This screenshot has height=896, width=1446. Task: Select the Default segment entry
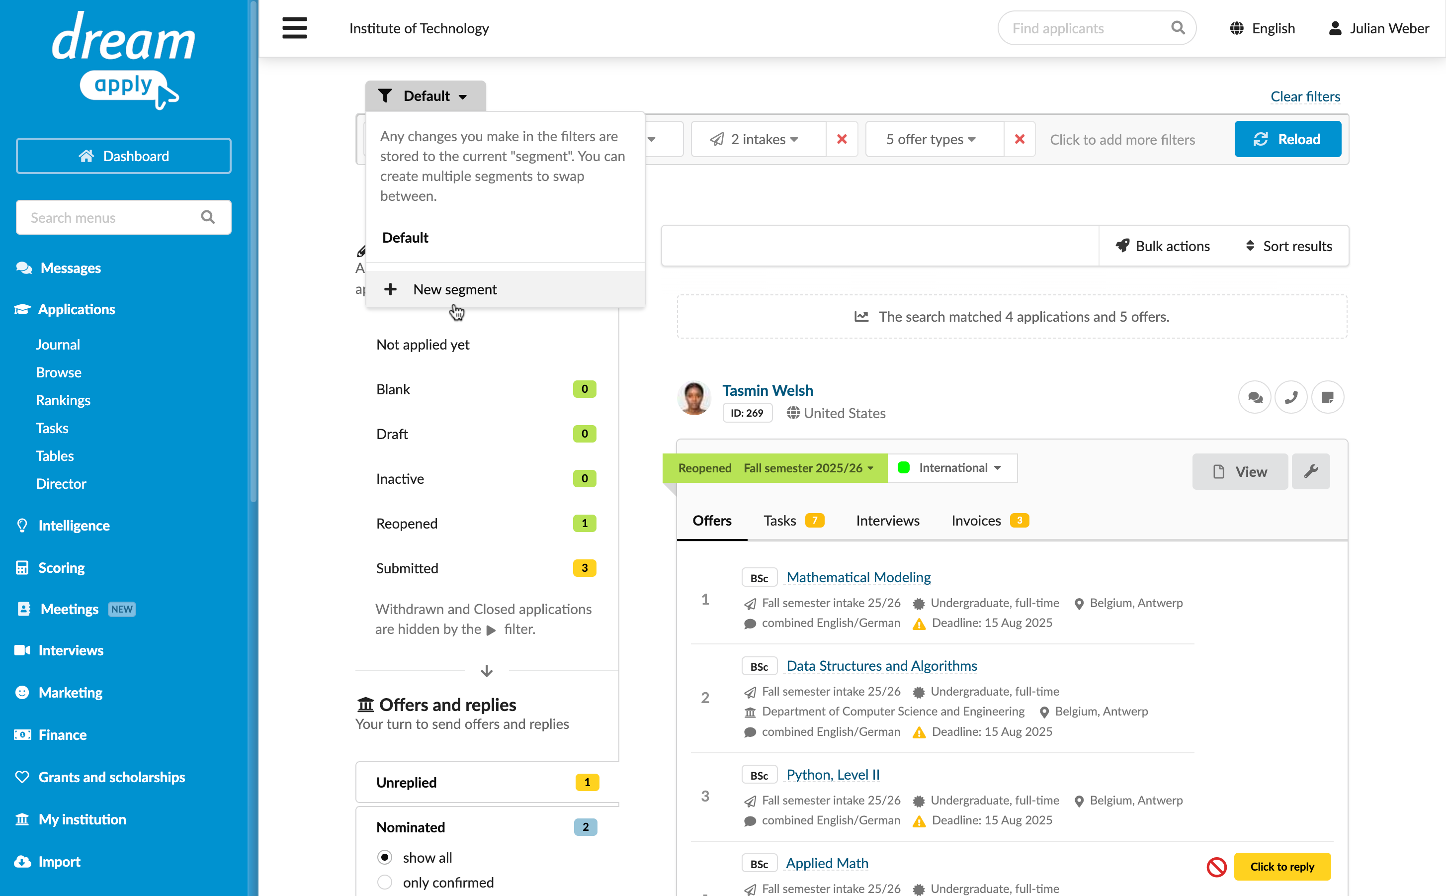405,238
